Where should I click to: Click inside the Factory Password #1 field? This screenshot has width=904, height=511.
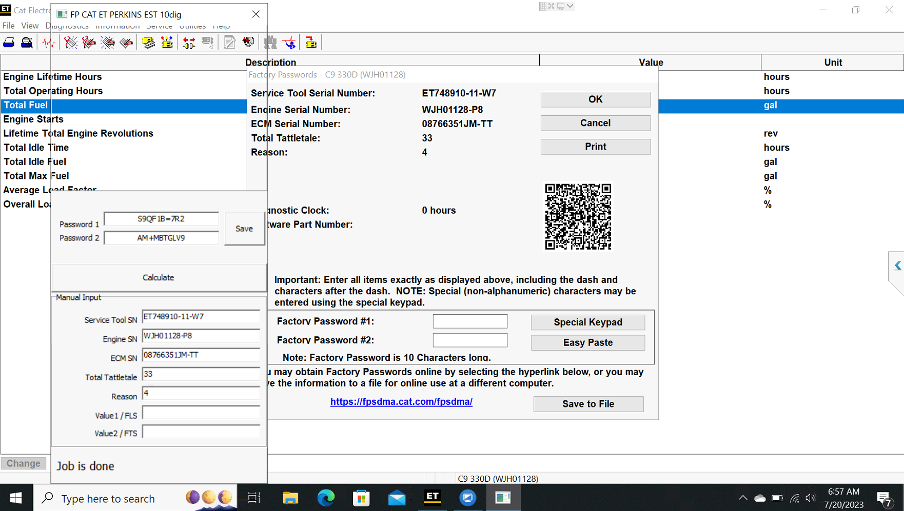point(470,321)
